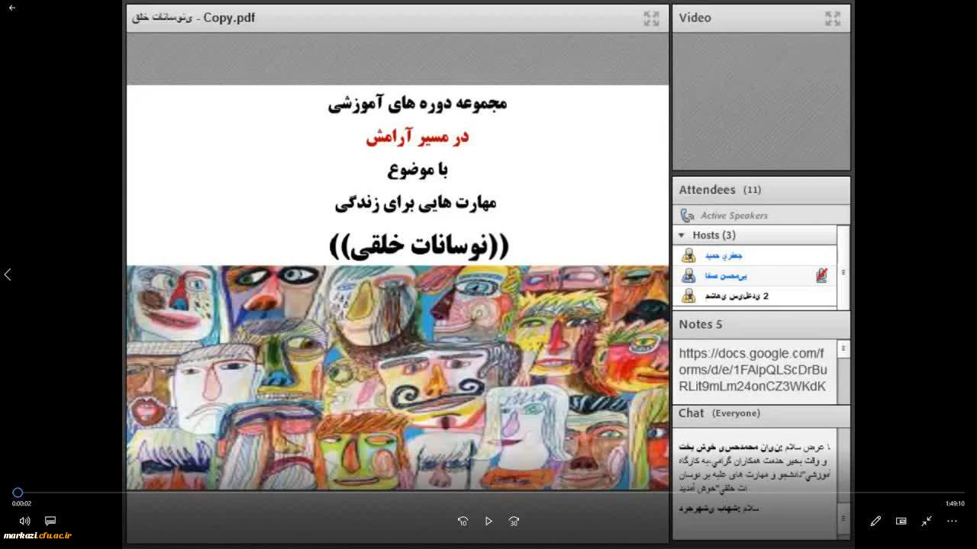Open the three-dots more options menu

tap(952, 521)
